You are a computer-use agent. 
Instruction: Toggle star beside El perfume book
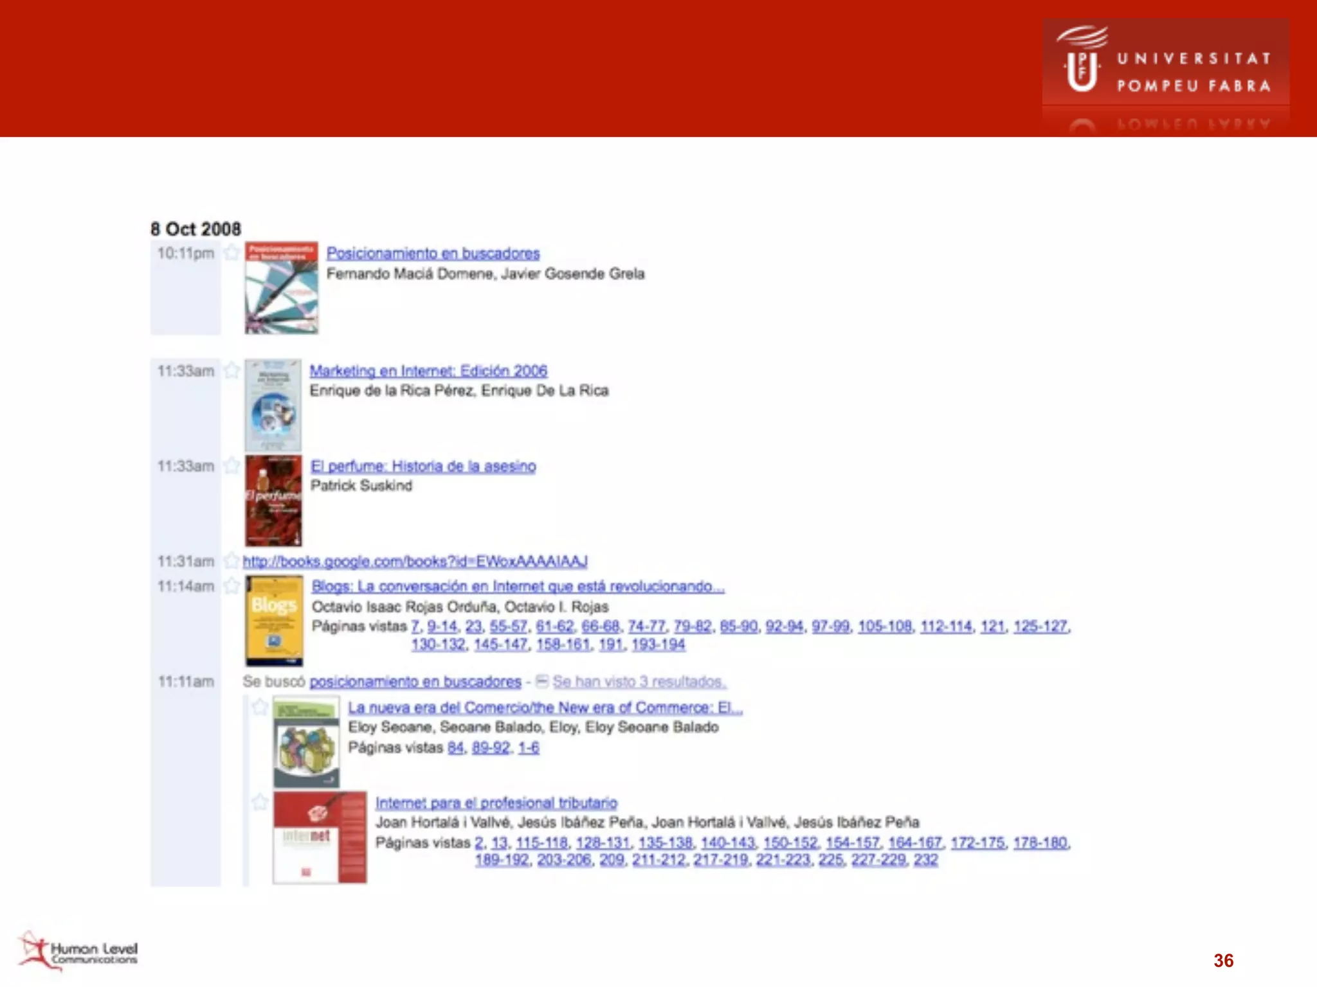click(x=232, y=465)
